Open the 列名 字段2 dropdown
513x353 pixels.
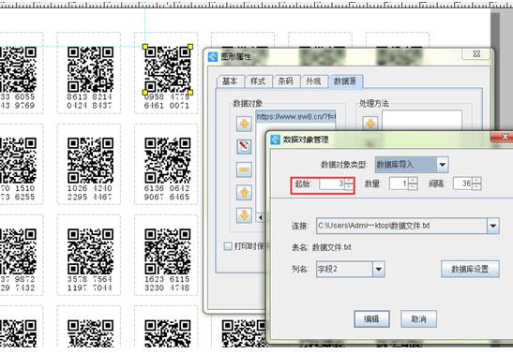pyautogui.click(x=379, y=269)
